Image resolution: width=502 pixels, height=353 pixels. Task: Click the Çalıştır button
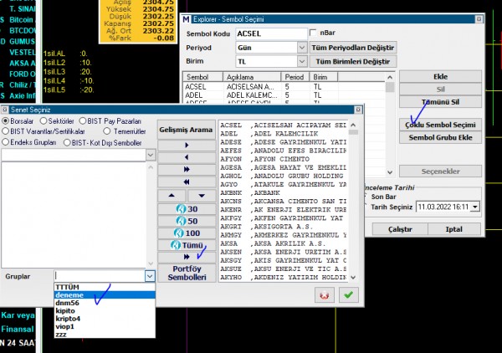click(400, 229)
